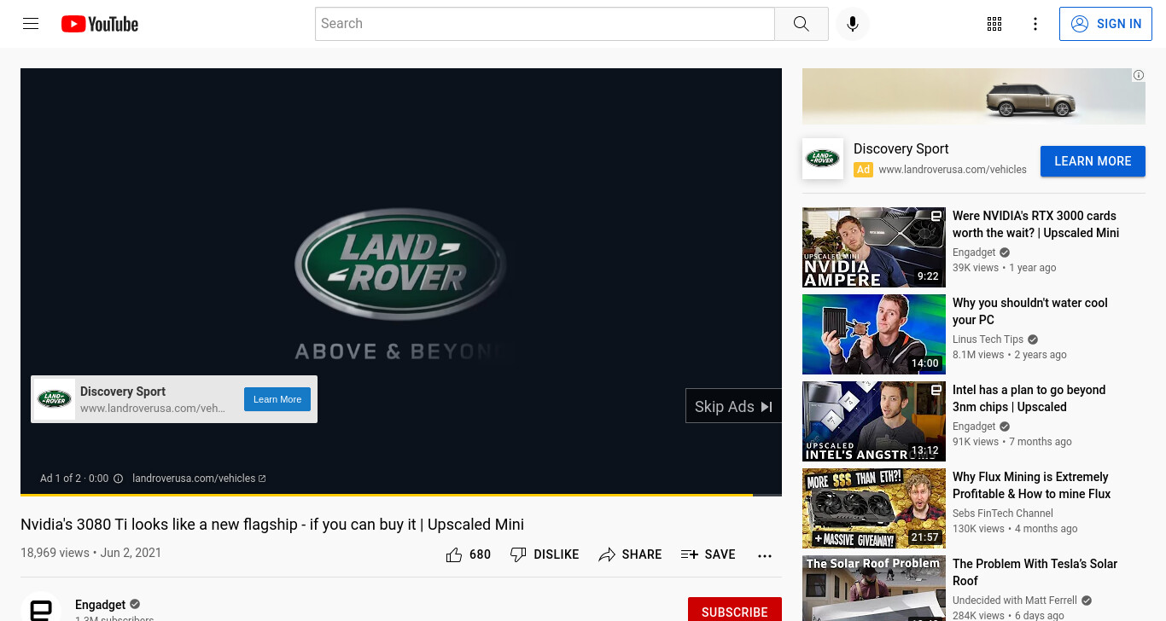Click Learn More in video overlay
1166x621 pixels.
tap(277, 399)
